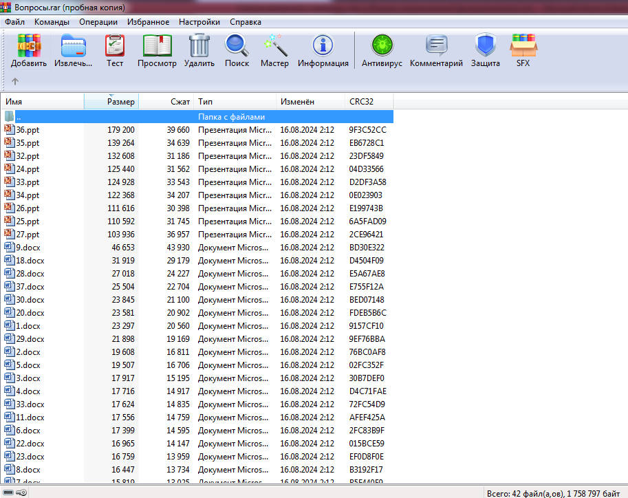The height and width of the screenshot is (498, 628).
Task: Show archive Информация icon
Action: 323,46
